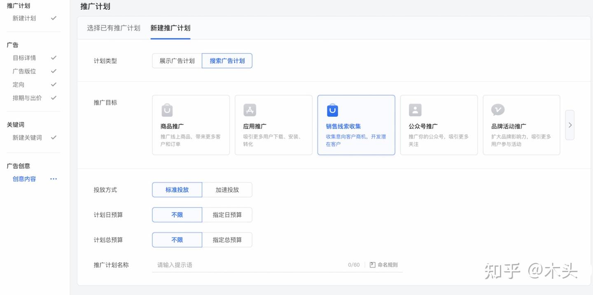
Task: Open the 新建推广计划 tab
Action: tap(170, 28)
